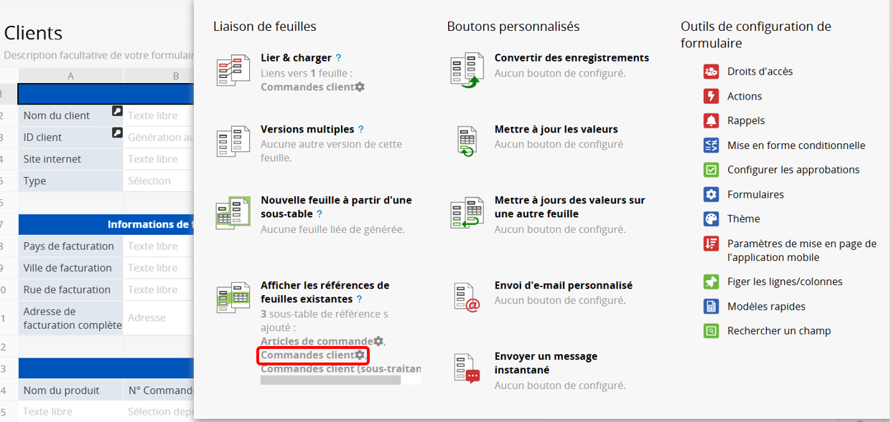Open the Thème settings

(x=743, y=219)
